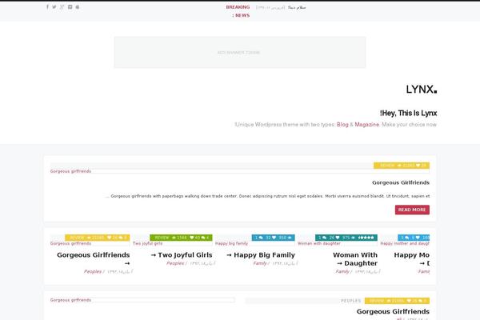Open the bottom section Gorgeous Girlfriends headline
480x320 pixels.
[393, 311]
